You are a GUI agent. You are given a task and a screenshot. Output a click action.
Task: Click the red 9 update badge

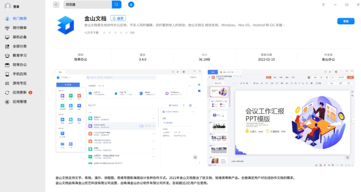point(31,92)
